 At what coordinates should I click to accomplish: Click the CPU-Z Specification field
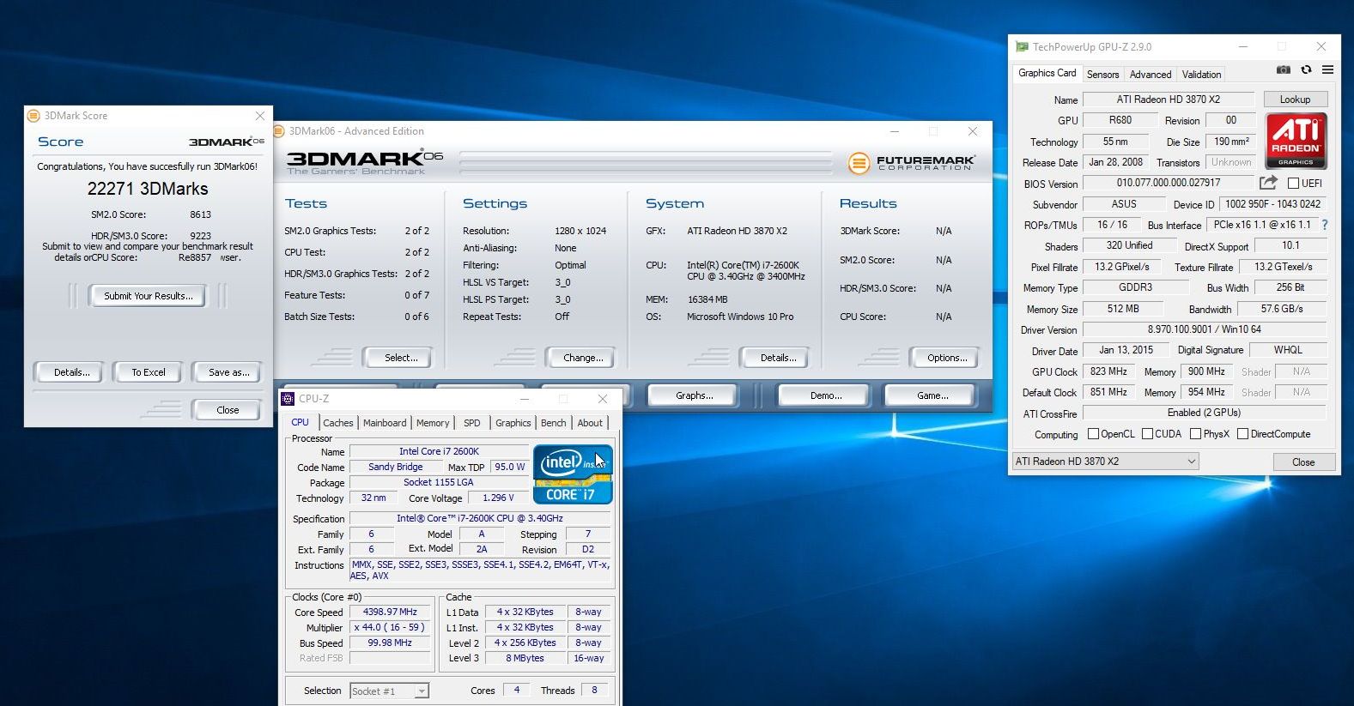[x=480, y=518]
